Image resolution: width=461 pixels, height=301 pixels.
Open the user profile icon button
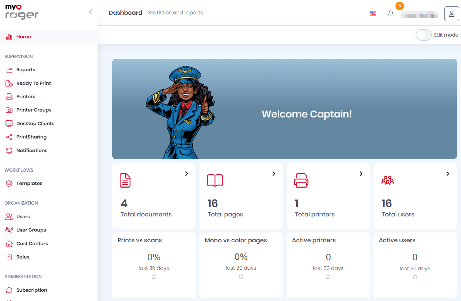451,14
